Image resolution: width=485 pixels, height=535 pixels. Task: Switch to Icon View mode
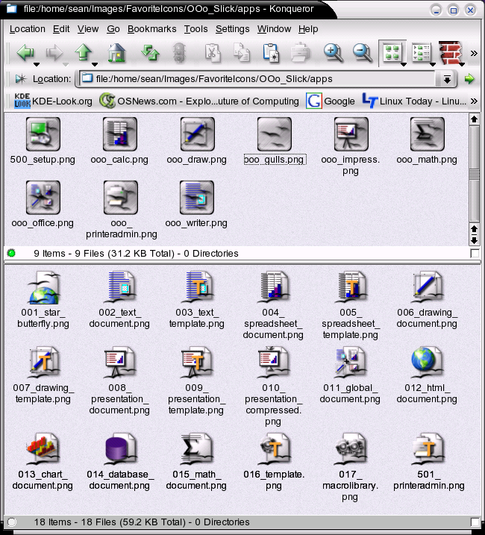coord(392,53)
